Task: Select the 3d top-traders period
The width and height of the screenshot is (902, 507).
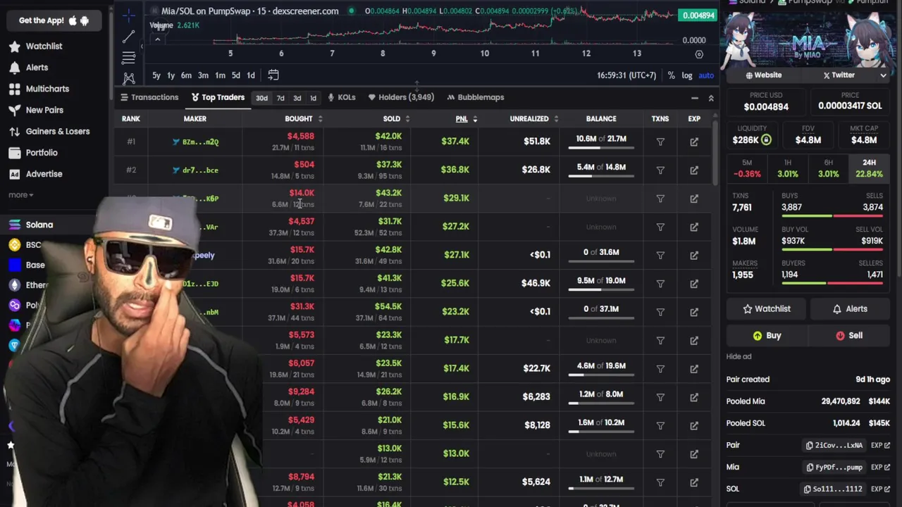Action: (297, 98)
